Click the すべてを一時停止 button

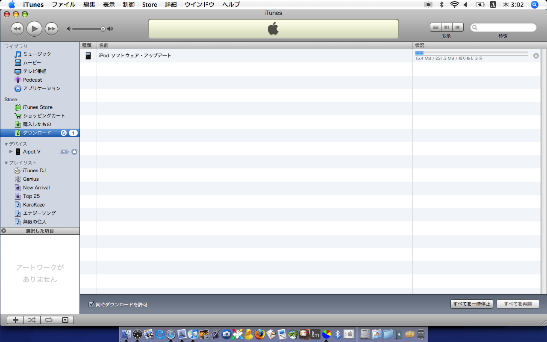[x=472, y=304]
